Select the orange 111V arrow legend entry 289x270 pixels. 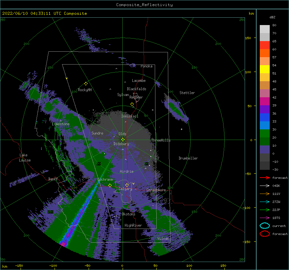pos(265,194)
